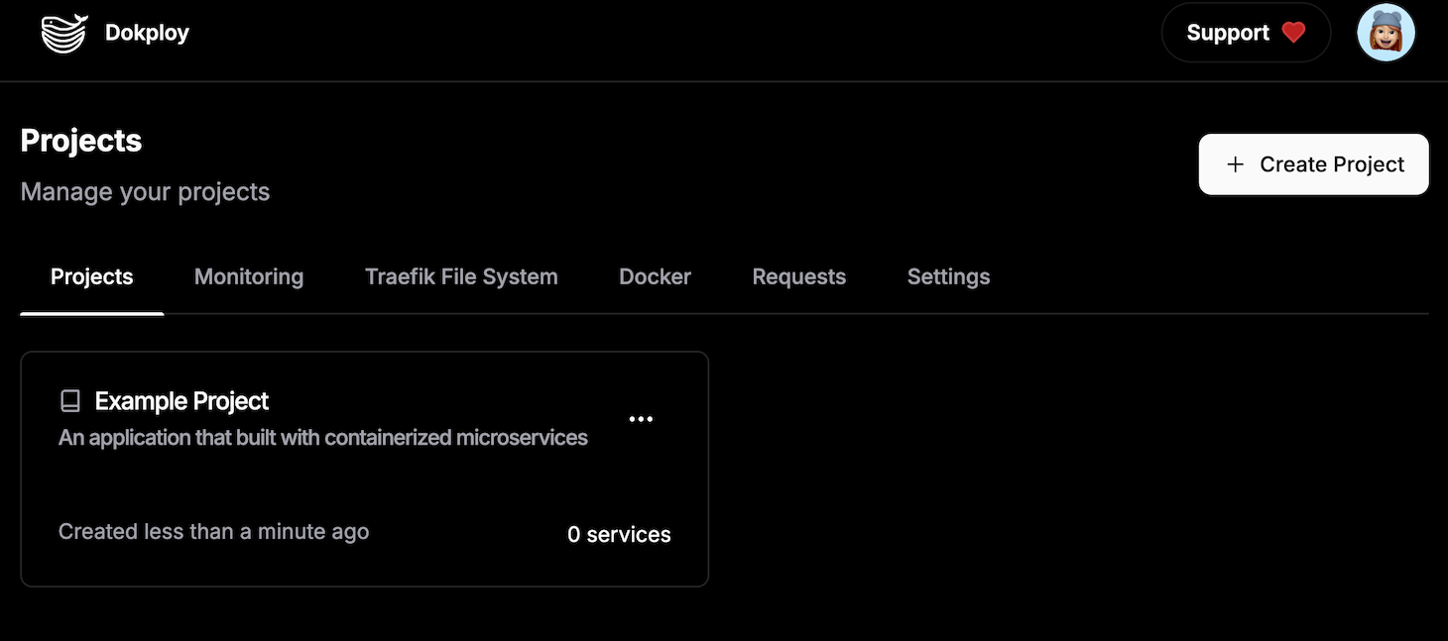This screenshot has height=641, width=1448.
Task: Click the Example Project title
Action: pos(181,400)
